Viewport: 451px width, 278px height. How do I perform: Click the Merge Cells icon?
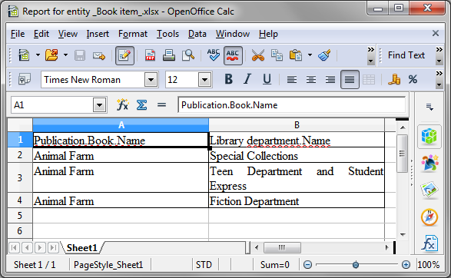click(x=369, y=79)
